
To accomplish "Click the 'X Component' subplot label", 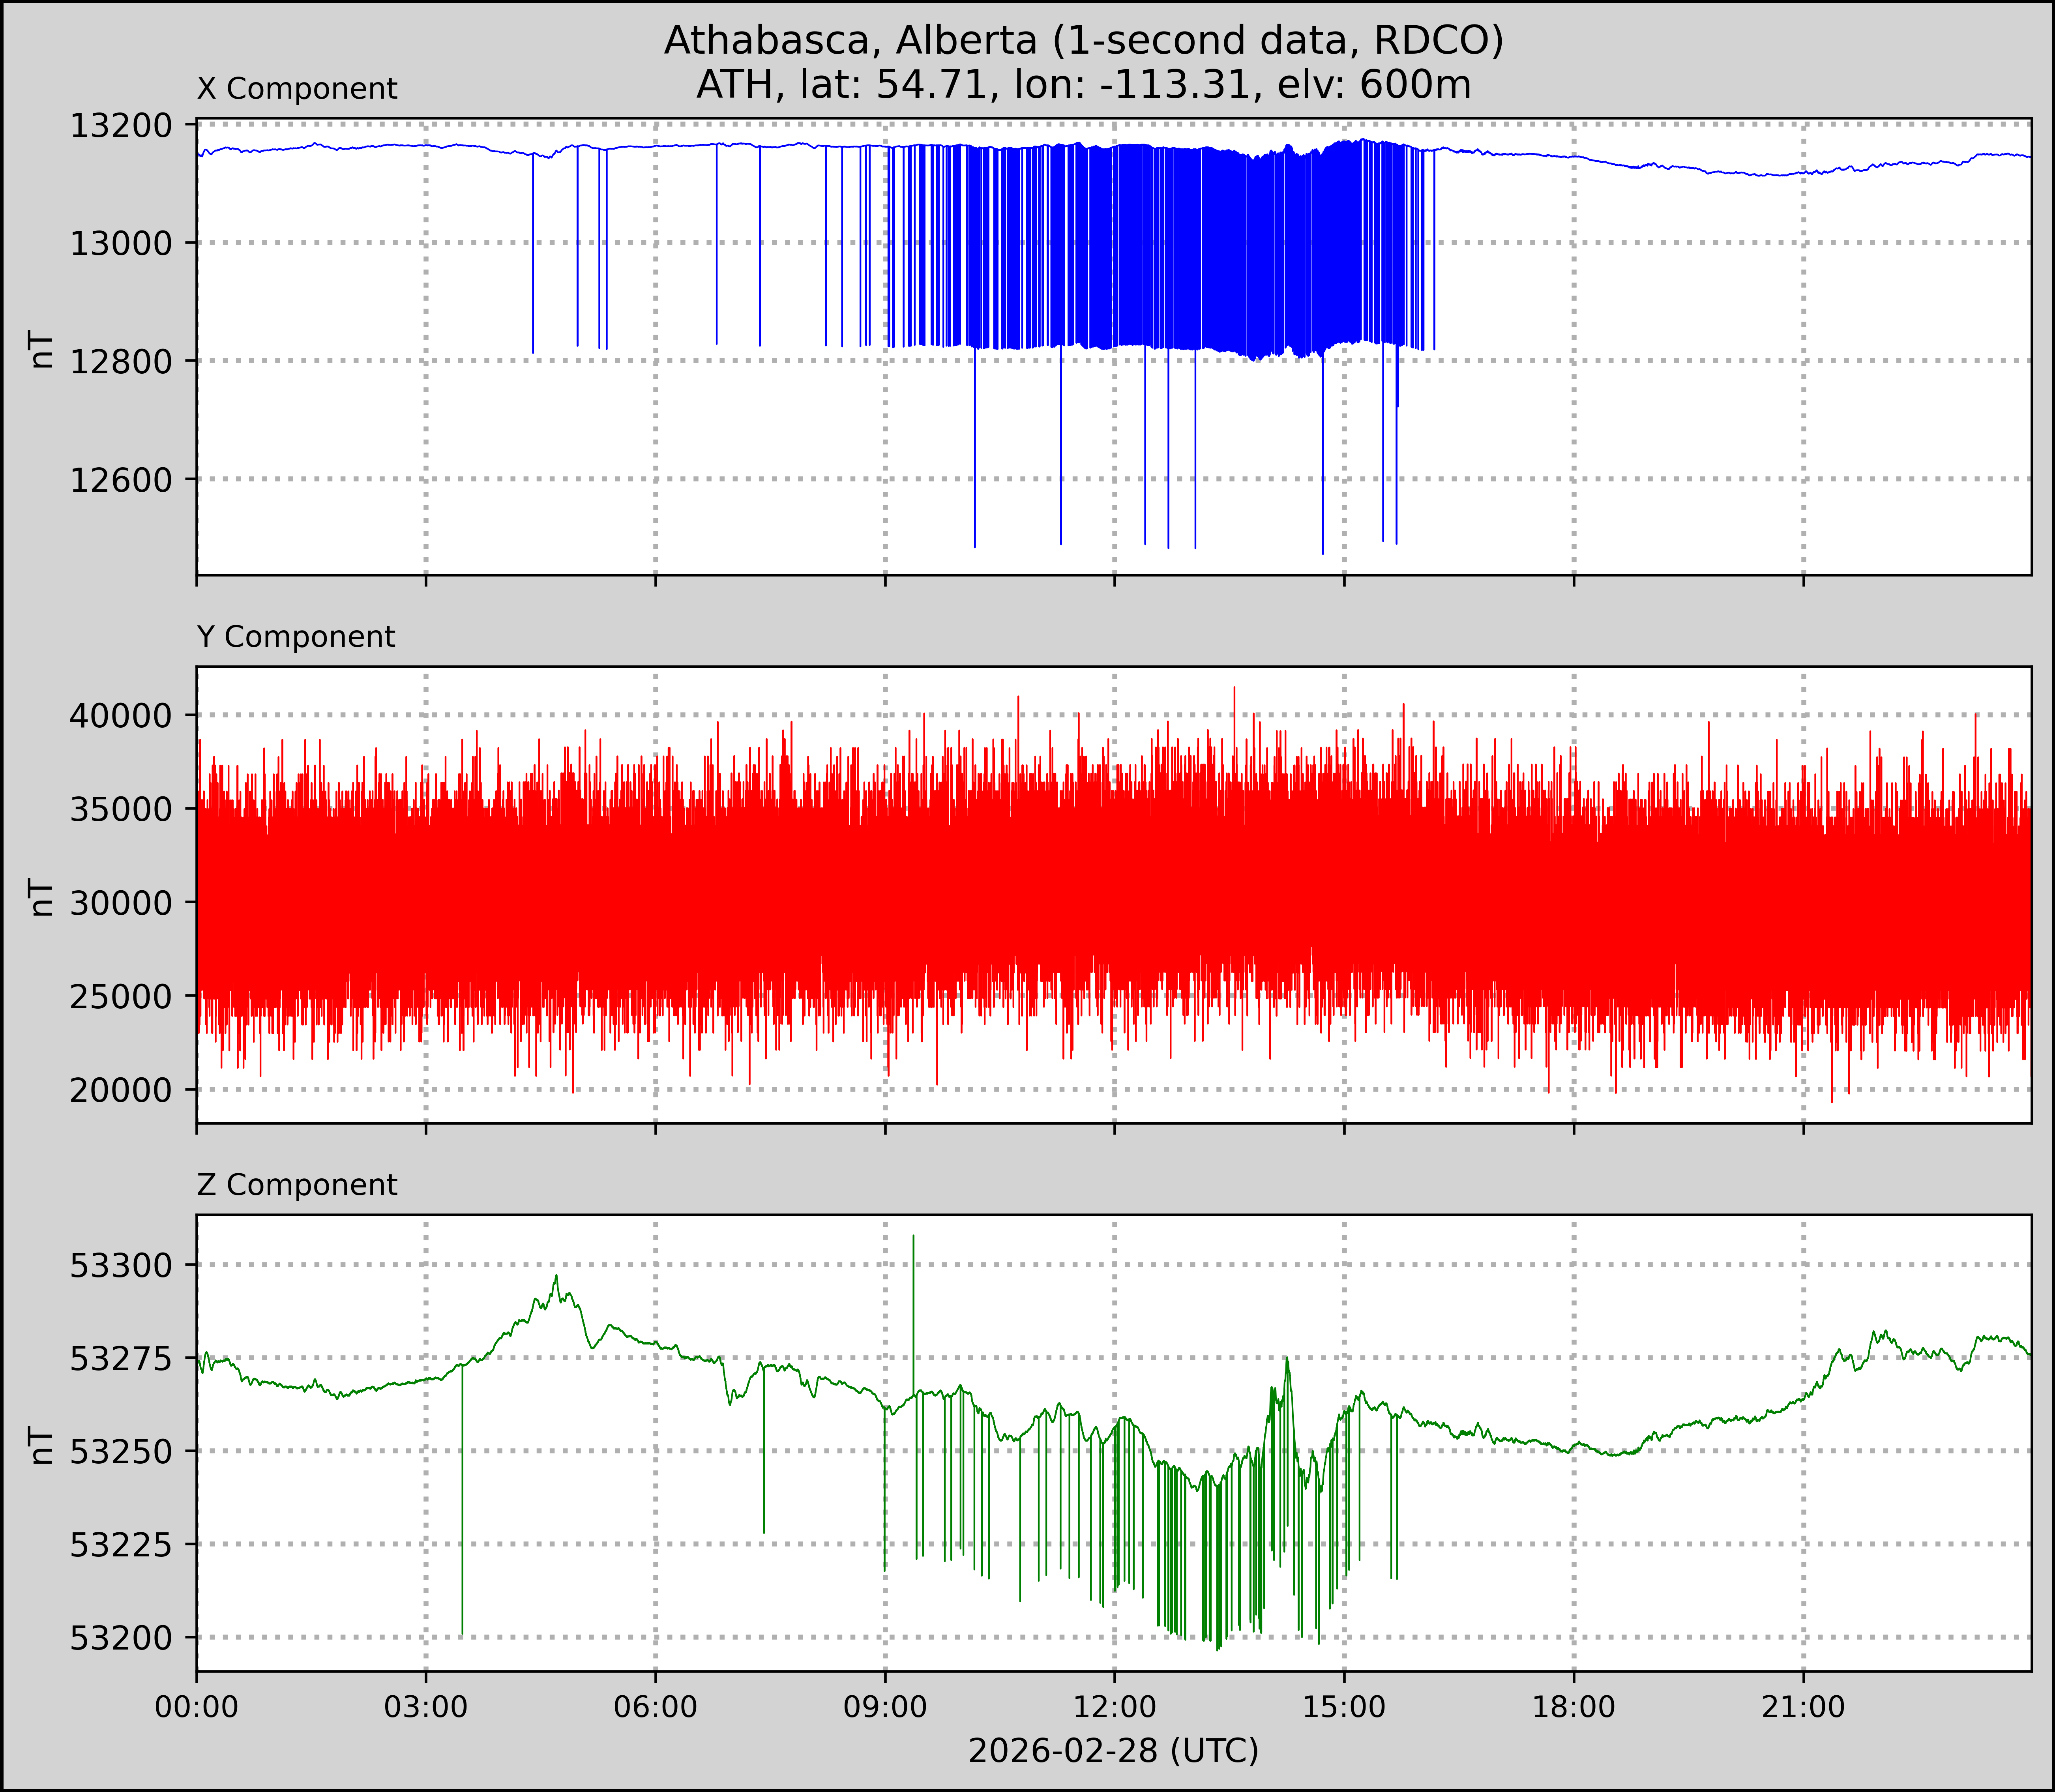I will pos(297,89).
